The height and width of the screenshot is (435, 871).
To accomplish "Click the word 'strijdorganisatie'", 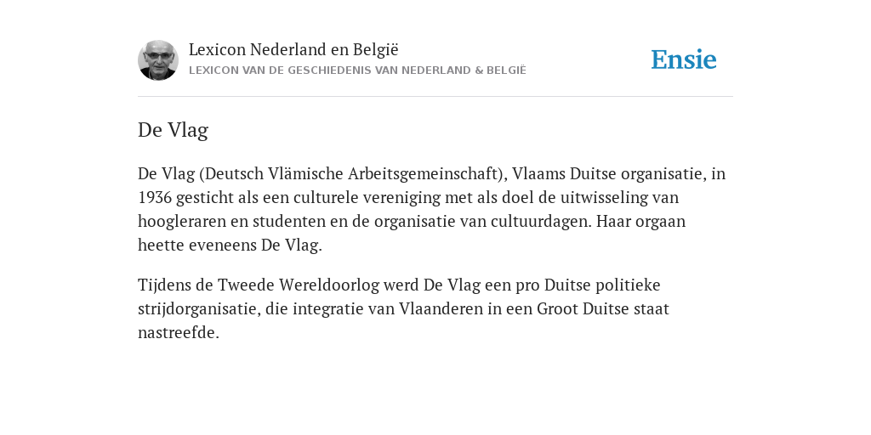I will coord(199,309).
